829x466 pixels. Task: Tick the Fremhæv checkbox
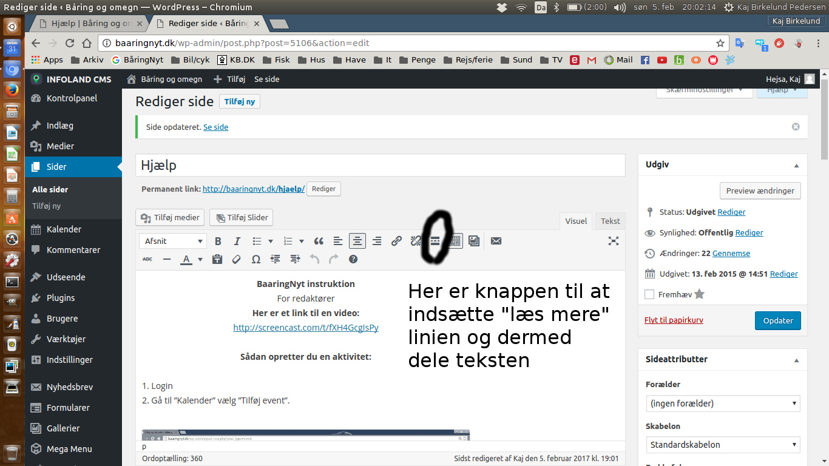[x=649, y=294]
